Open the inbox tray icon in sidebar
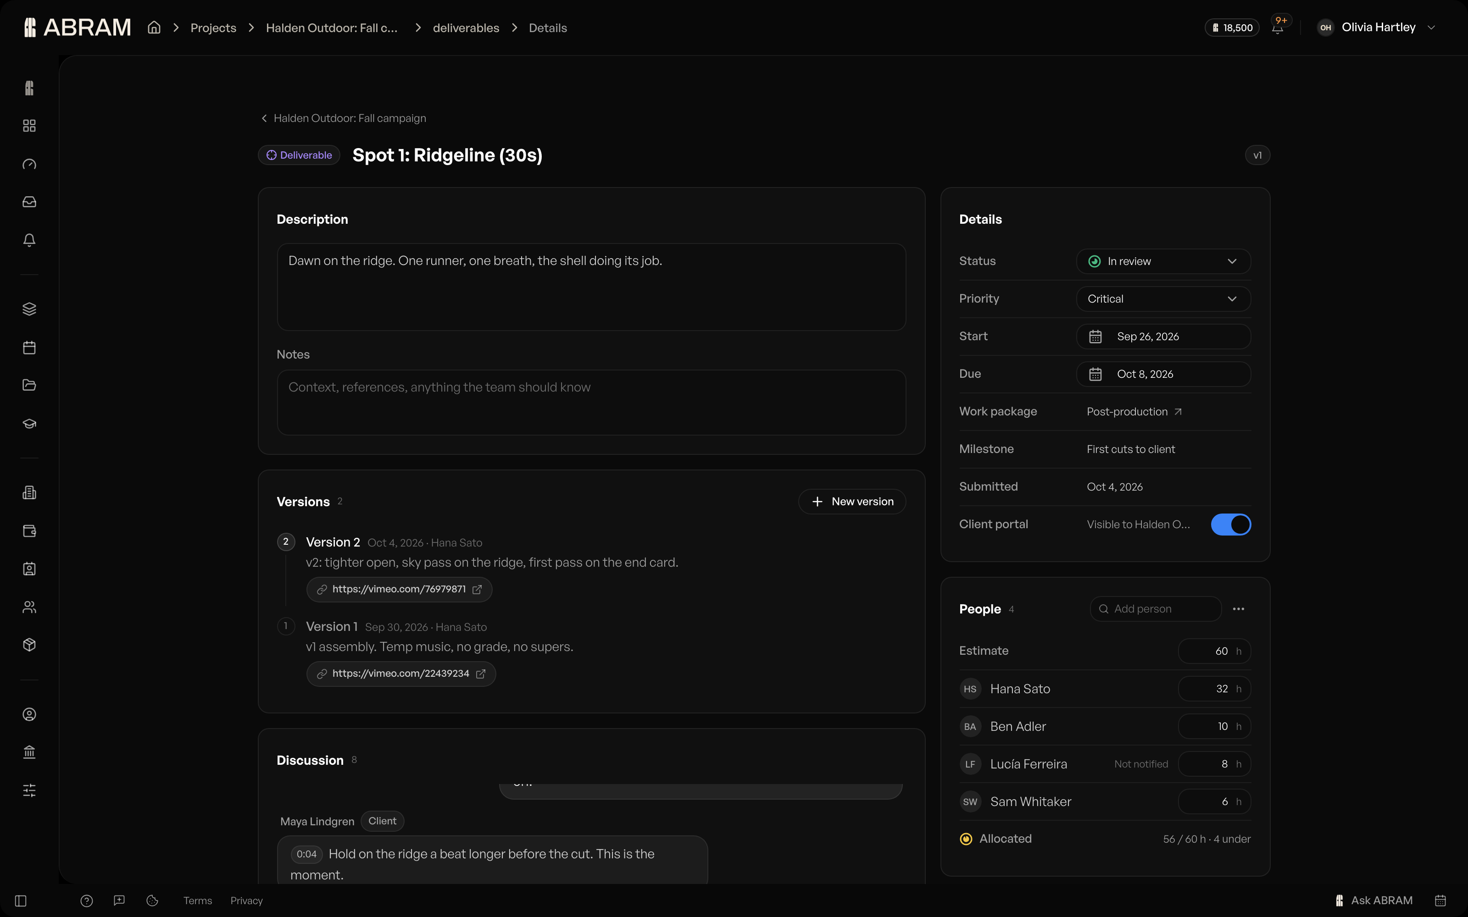Image resolution: width=1468 pixels, height=917 pixels. pos(29,202)
